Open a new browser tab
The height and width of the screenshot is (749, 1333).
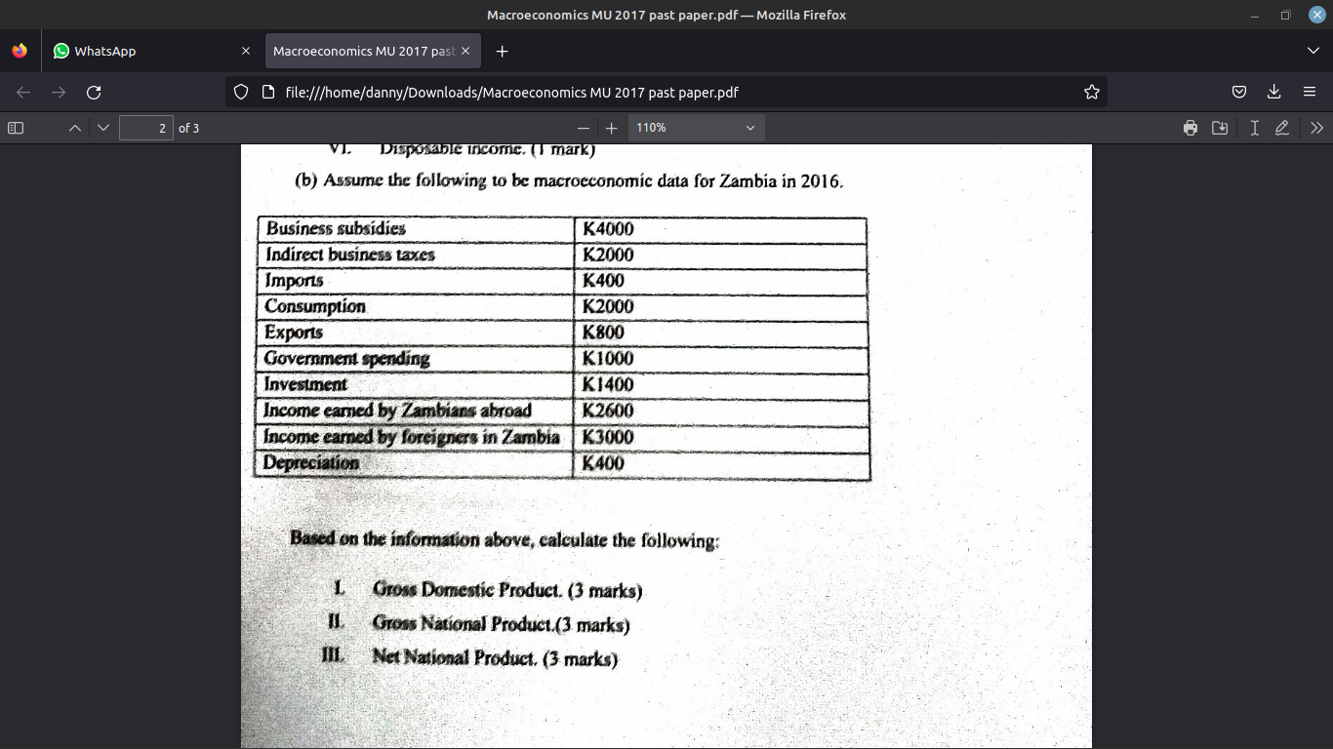click(502, 51)
